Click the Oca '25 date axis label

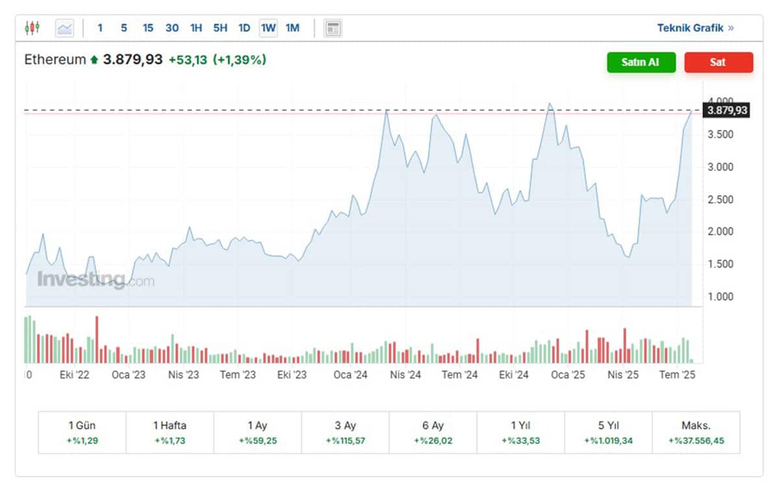click(569, 375)
